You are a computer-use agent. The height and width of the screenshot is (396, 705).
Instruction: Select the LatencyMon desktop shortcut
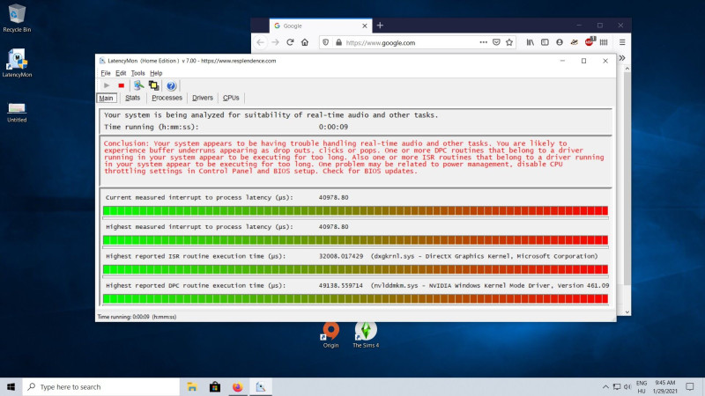pos(17,63)
